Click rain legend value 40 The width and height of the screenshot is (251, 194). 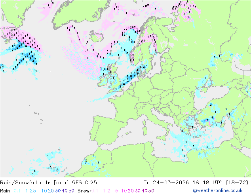coord(65,191)
